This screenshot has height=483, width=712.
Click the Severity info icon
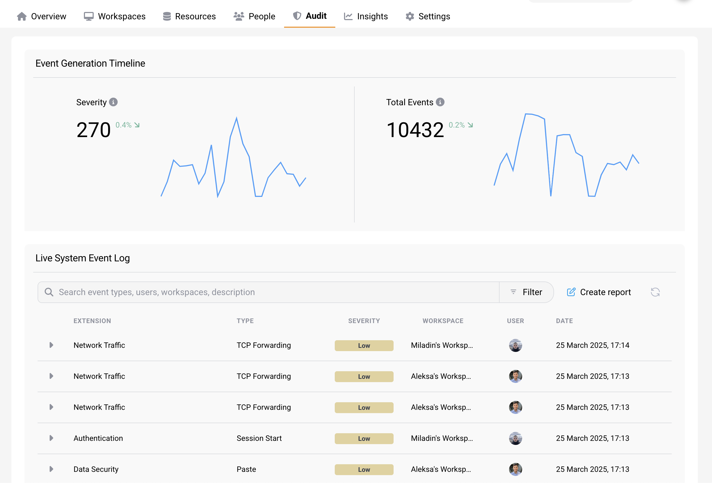113,102
